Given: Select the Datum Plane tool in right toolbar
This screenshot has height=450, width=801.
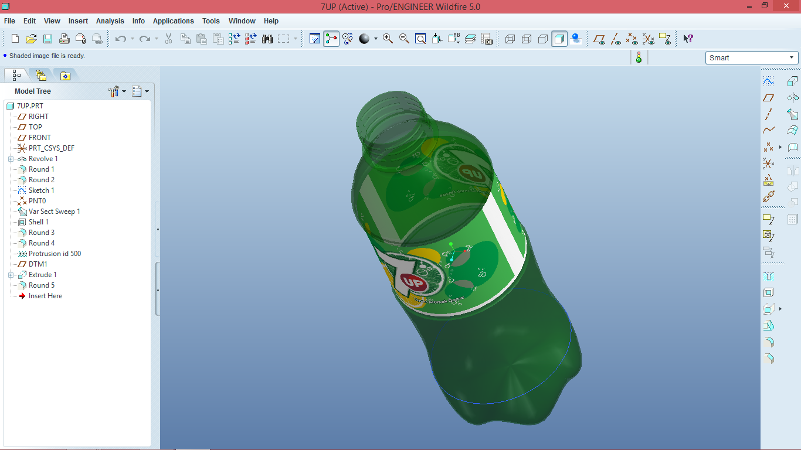Looking at the screenshot, I should (768, 98).
